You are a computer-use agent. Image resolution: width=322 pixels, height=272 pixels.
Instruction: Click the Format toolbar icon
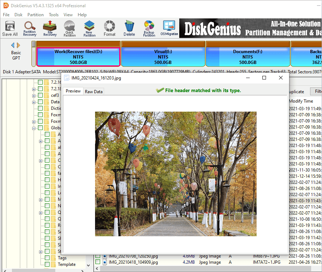(x=110, y=28)
